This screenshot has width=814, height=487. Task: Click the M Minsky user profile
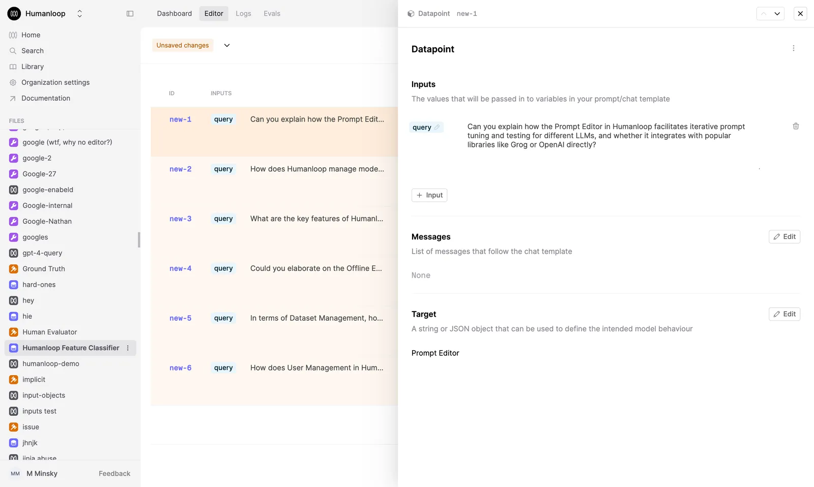click(x=34, y=474)
